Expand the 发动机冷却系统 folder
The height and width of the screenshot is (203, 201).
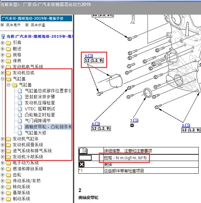pos(2,157)
